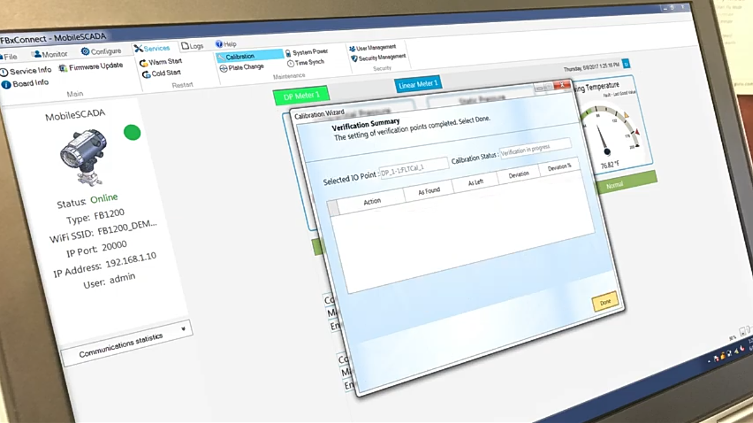Open System Power settings
Image resolution: width=753 pixels, height=423 pixels.
click(x=288, y=53)
